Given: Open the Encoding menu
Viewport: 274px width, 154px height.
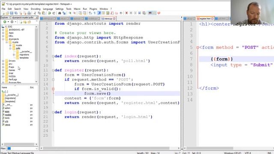Looking at the screenshot, I should point(36,9).
